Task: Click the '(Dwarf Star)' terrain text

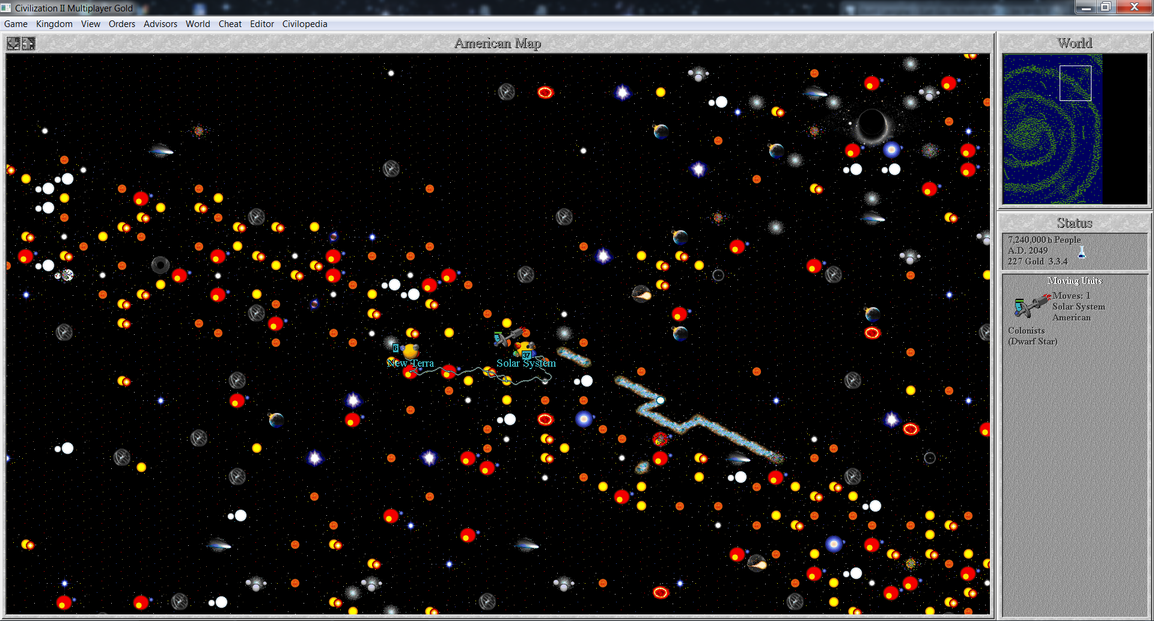Action: click(x=1033, y=341)
